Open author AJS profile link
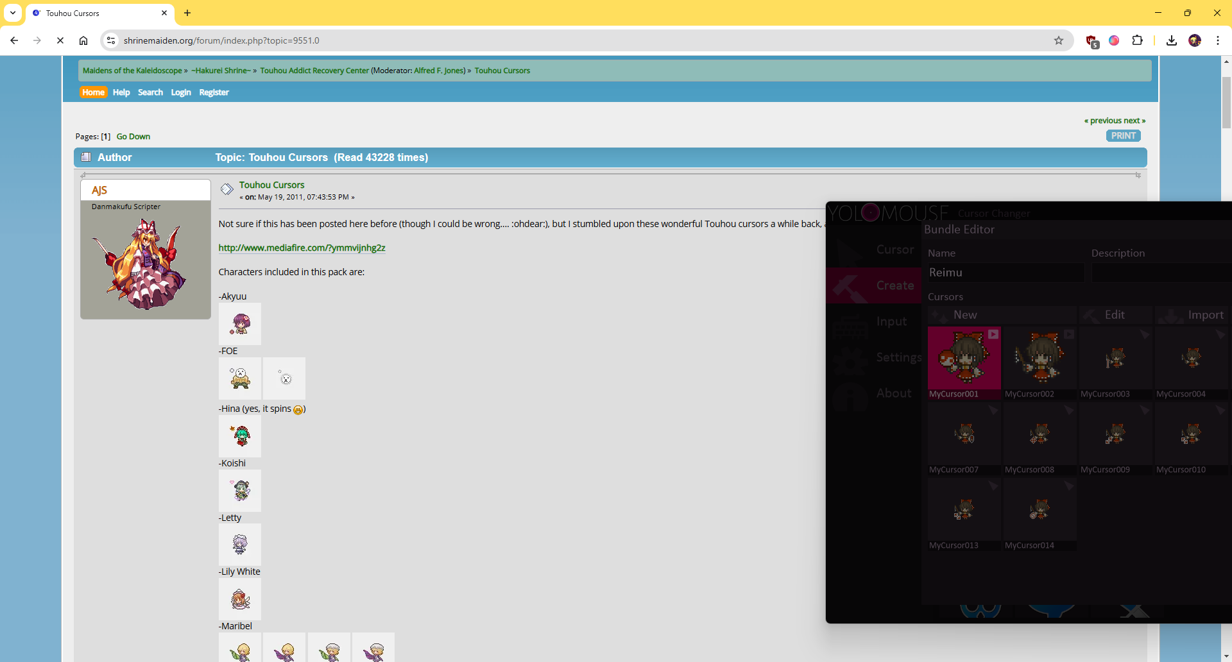The height and width of the screenshot is (662, 1232). coord(99,191)
